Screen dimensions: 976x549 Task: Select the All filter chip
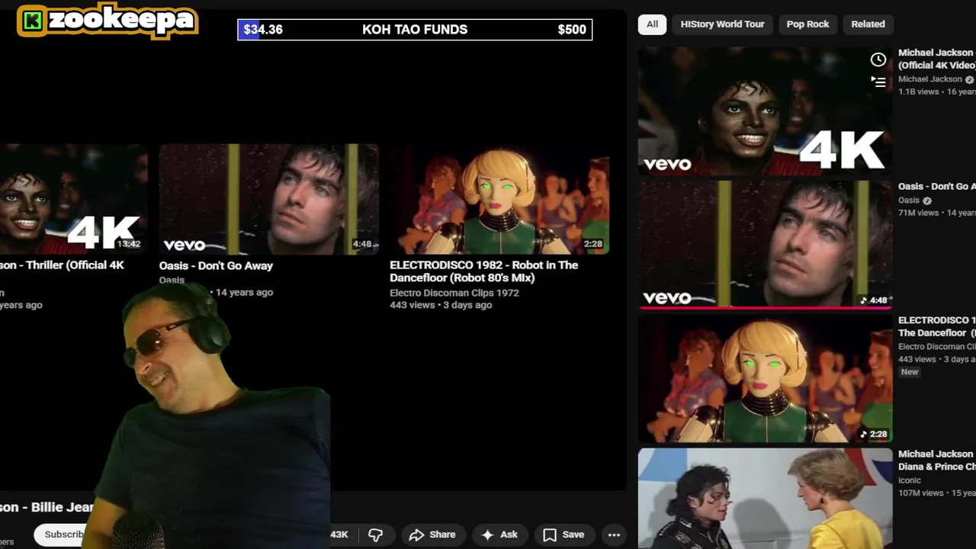(x=652, y=24)
